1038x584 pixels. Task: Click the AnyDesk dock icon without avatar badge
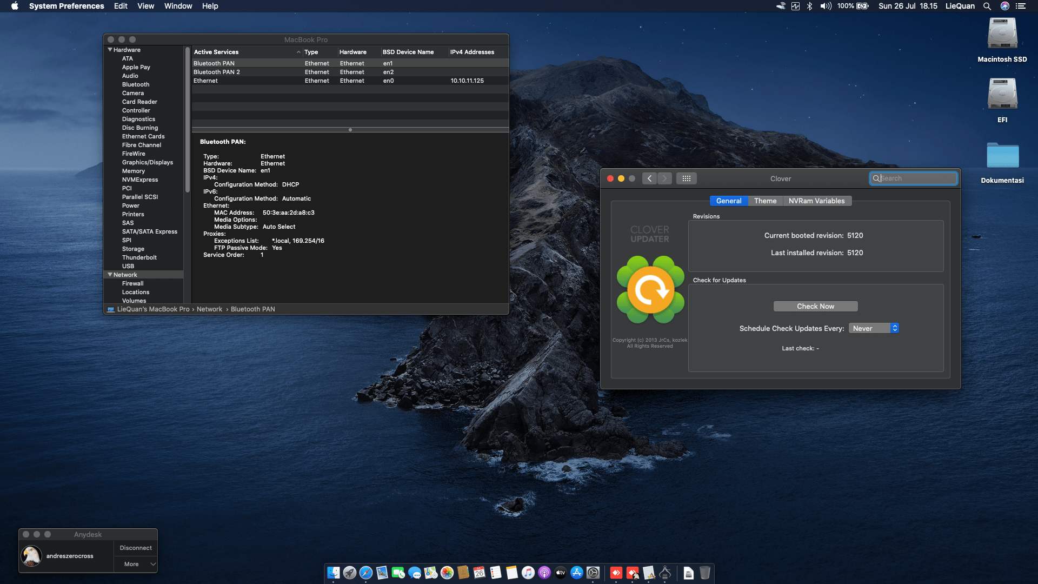[616, 573]
